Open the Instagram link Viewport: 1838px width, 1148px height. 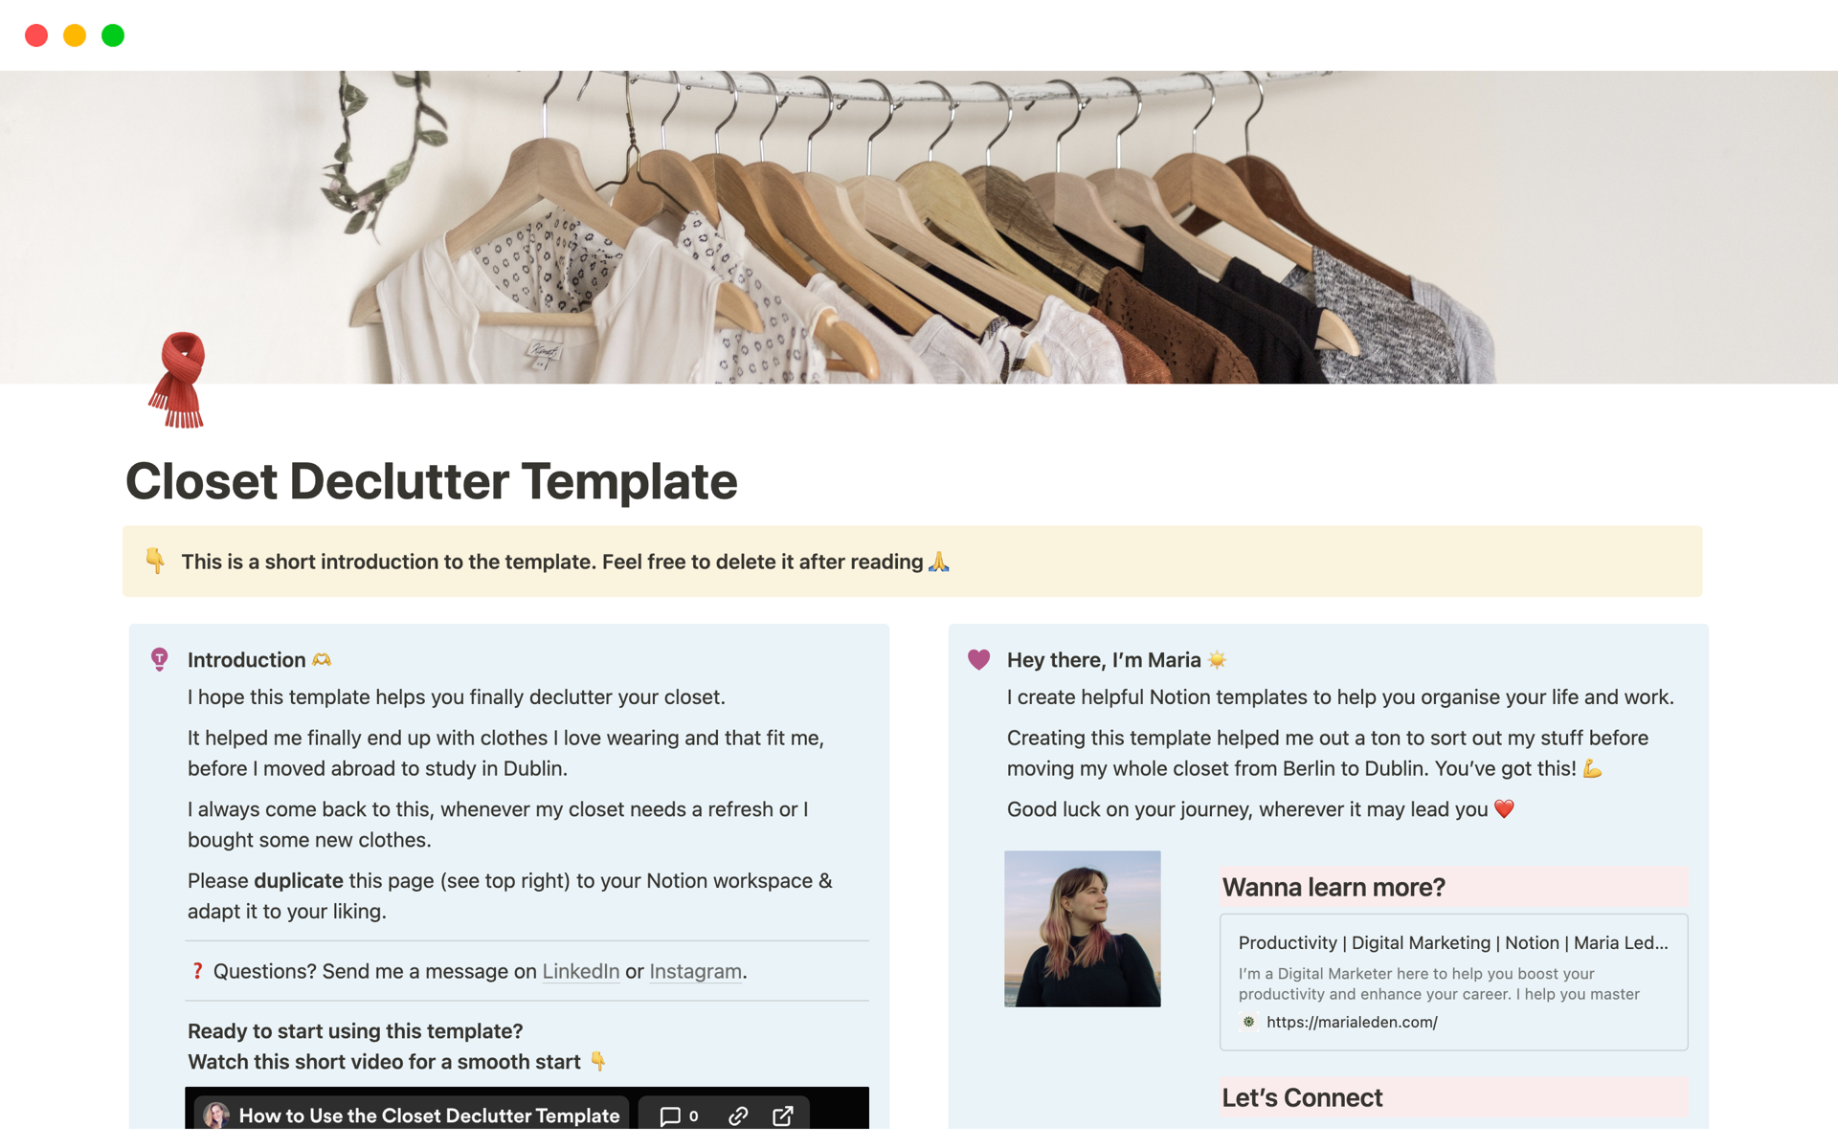[695, 971]
